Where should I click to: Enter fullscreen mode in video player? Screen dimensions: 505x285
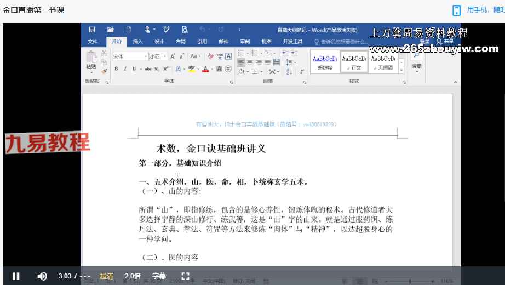[185, 276]
